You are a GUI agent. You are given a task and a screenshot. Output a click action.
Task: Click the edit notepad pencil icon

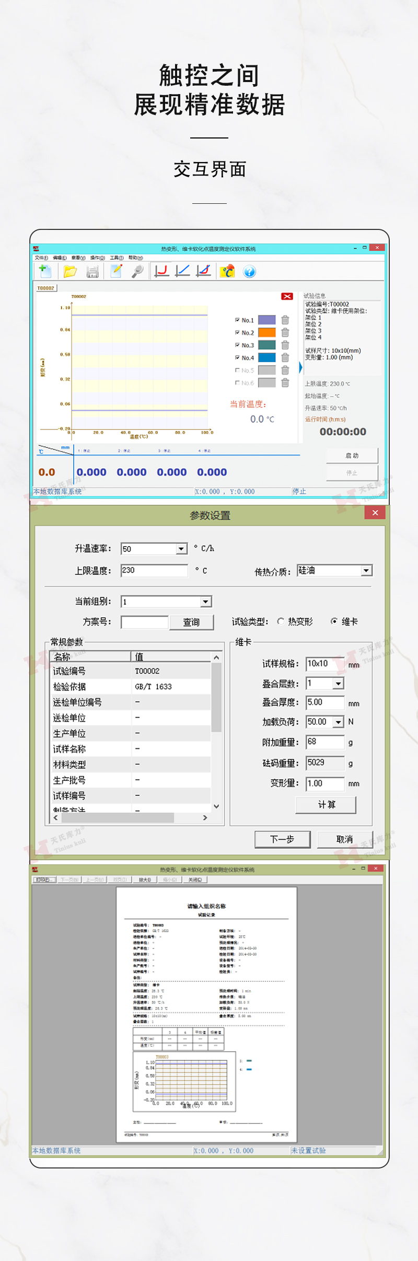(x=116, y=271)
